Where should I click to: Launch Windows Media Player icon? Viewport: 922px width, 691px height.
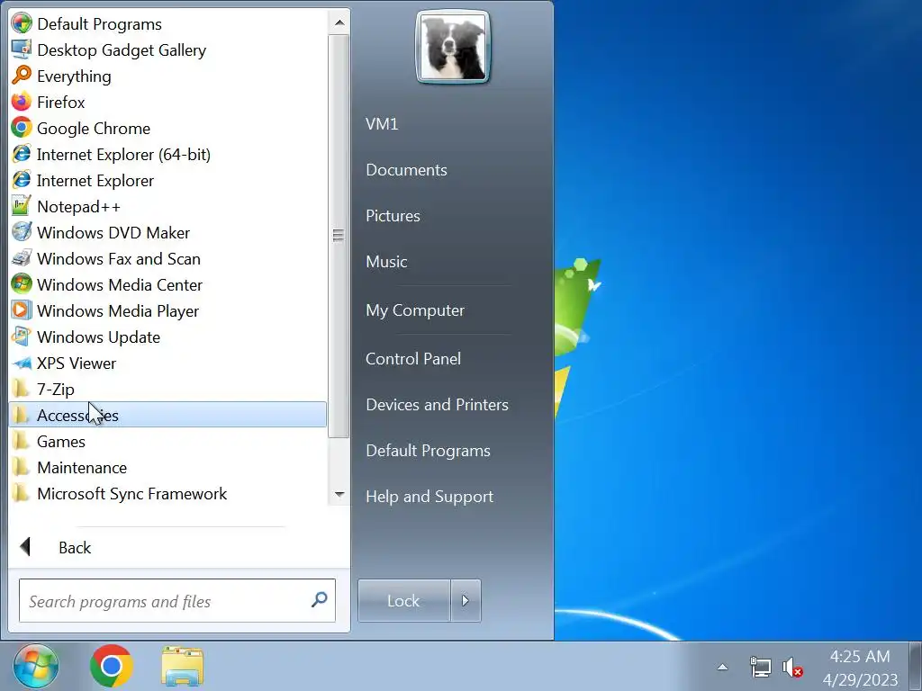22,310
